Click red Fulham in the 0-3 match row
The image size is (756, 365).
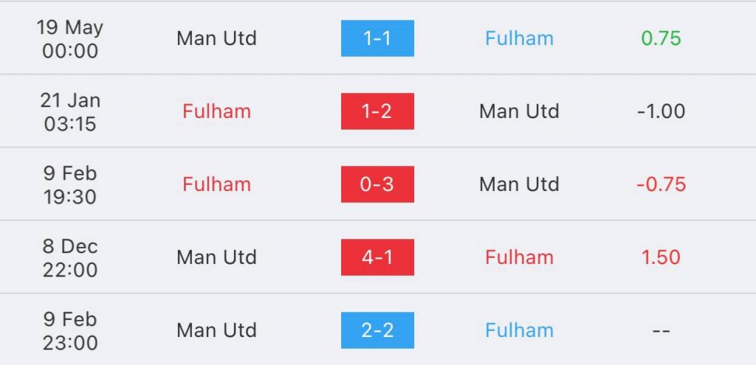[216, 184]
